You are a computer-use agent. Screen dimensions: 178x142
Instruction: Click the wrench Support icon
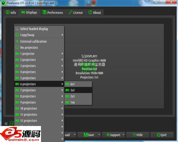(108, 135)
